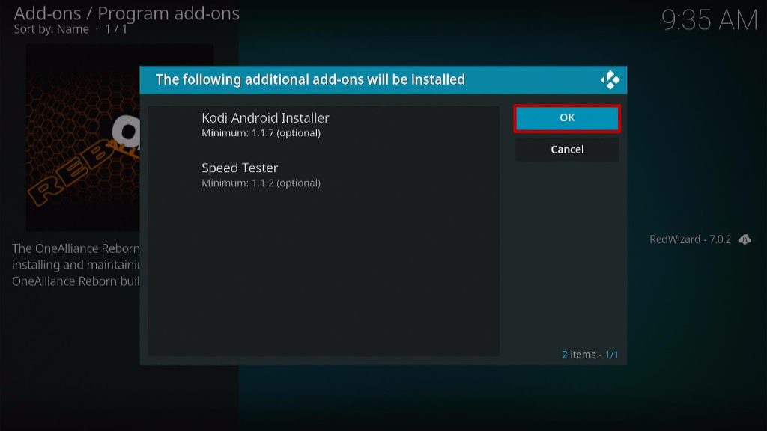Click the 9:35 AM clock display

click(x=709, y=20)
